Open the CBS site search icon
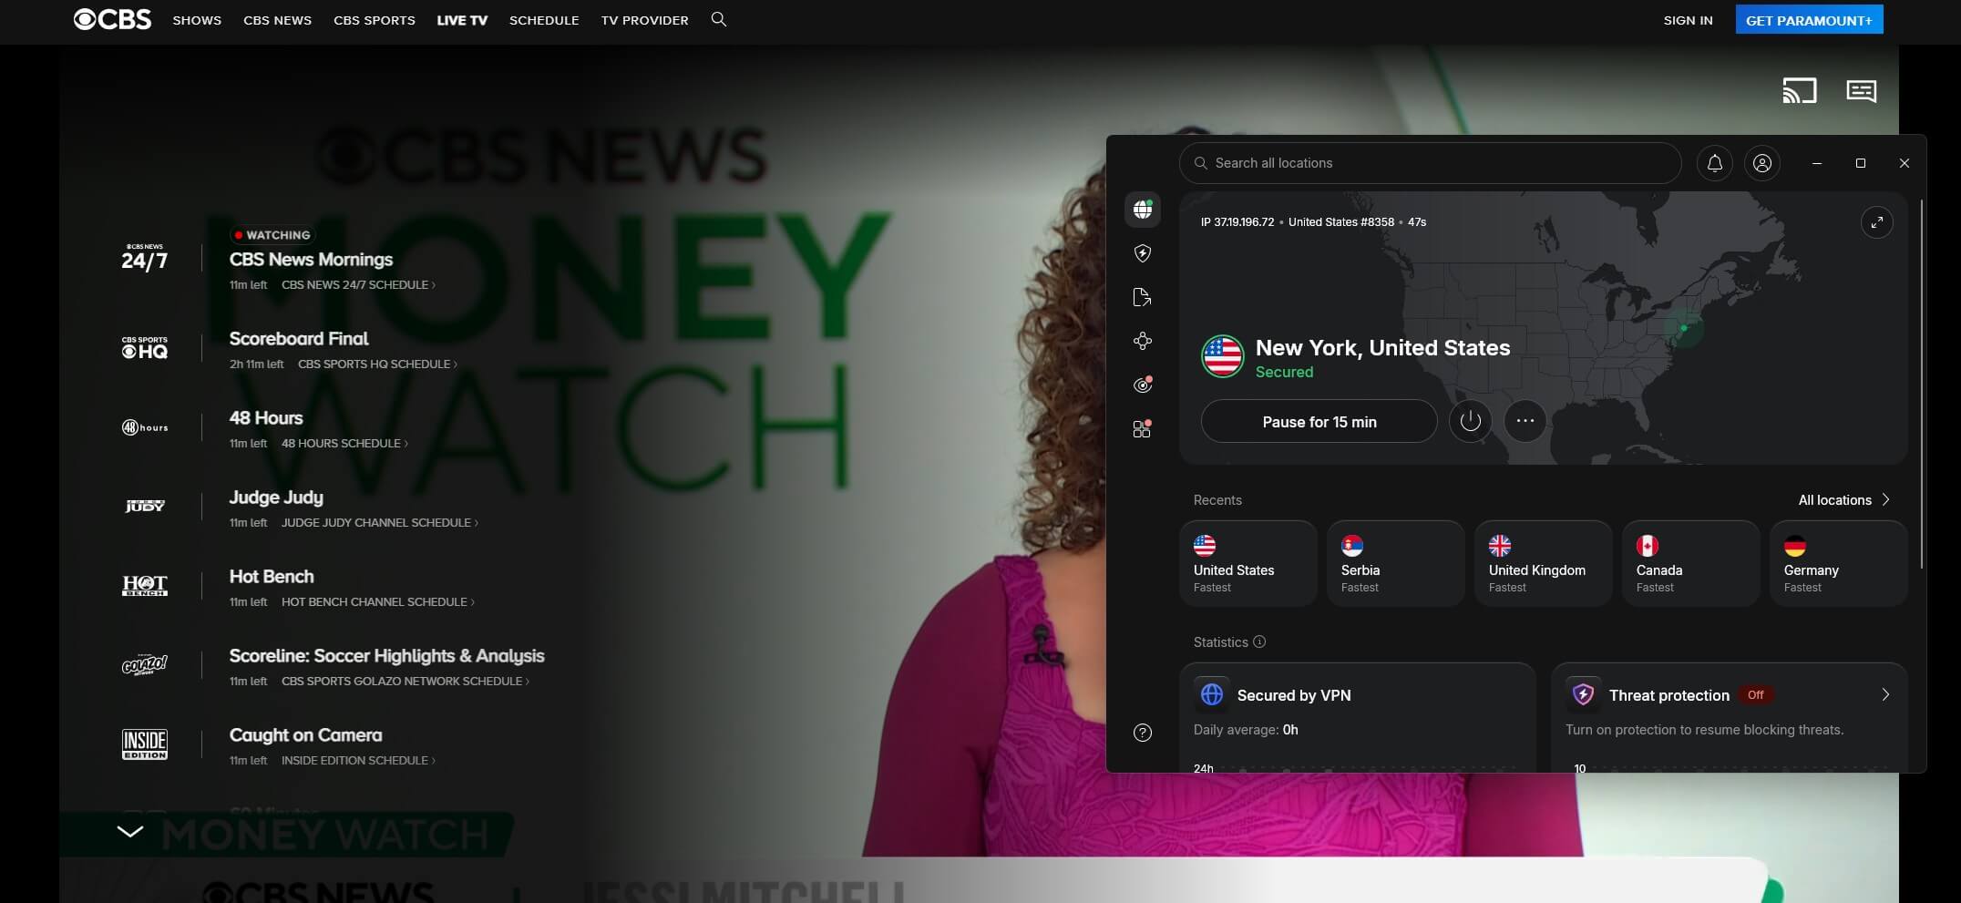The width and height of the screenshot is (1961, 903). coord(719,19)
